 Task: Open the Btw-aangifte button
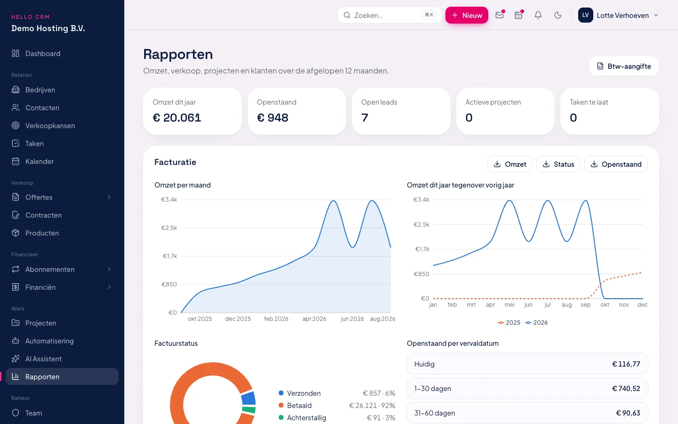coord(624,66)
